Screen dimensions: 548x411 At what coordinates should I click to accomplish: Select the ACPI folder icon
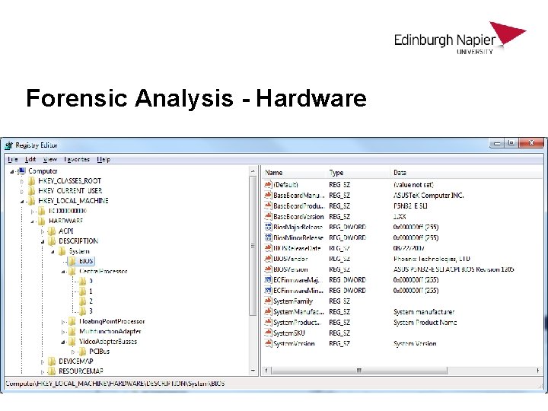(x=52, y=231)
